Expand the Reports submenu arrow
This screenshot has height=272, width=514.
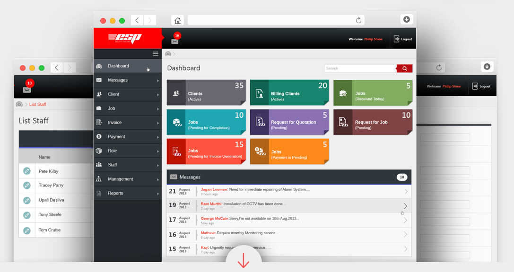click(157, 194)
